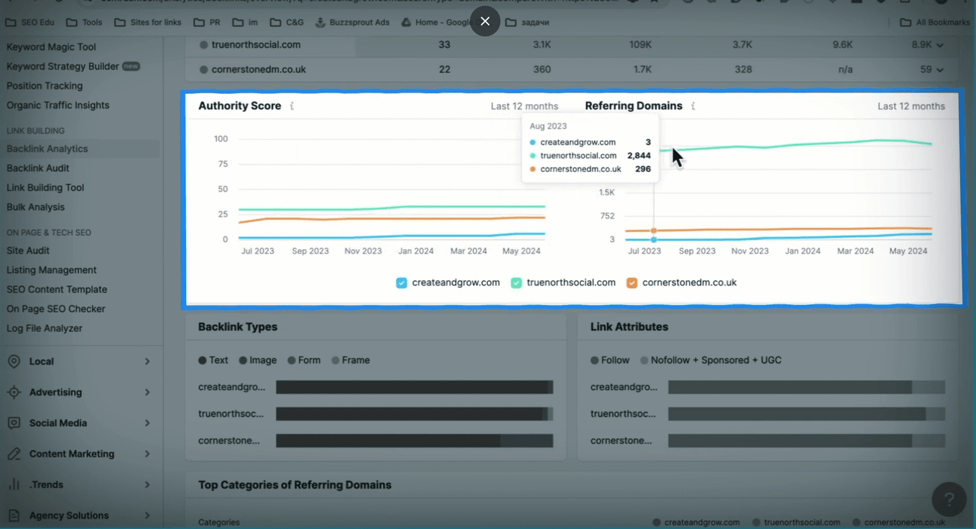Screen dimensions: 976x529
Task: Expand the Local menu chevron
Action: [x=147, y=361]
